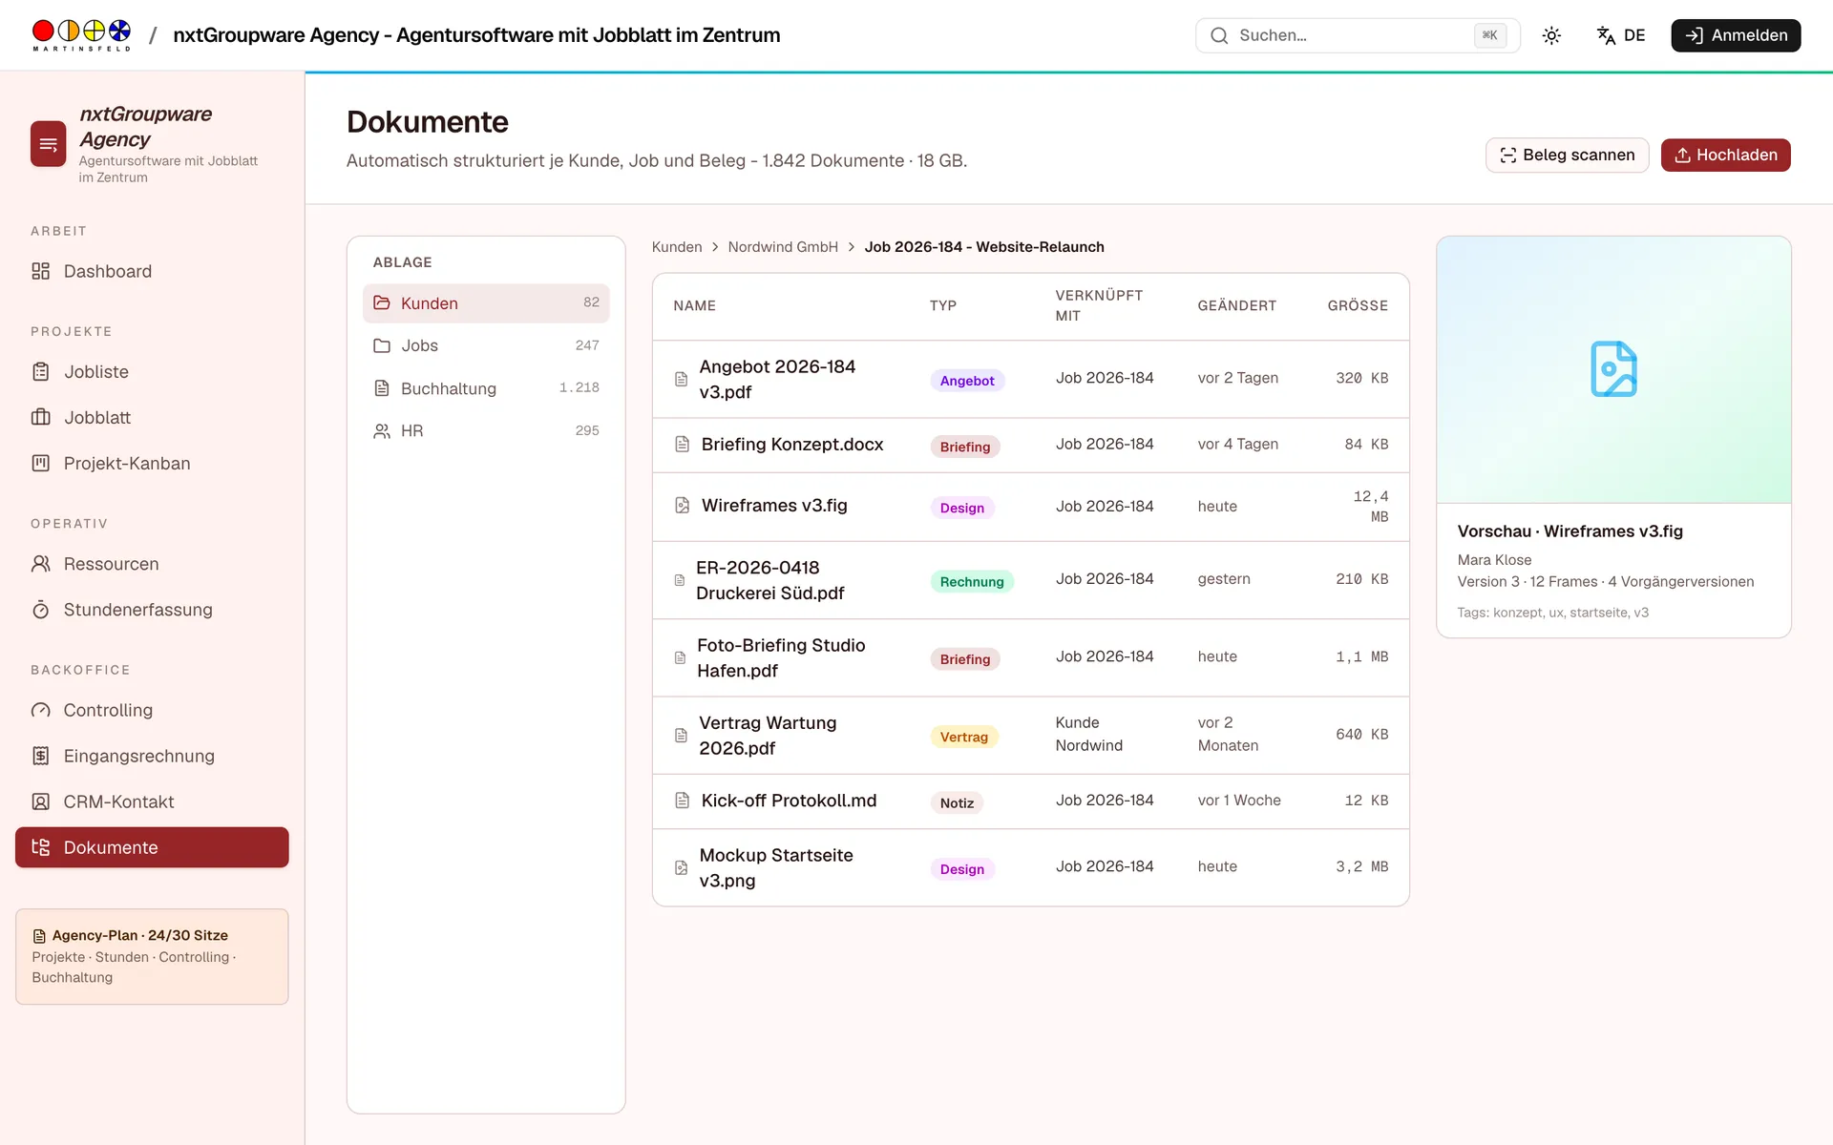Click the Beleg scannen button

point(1567,156)
